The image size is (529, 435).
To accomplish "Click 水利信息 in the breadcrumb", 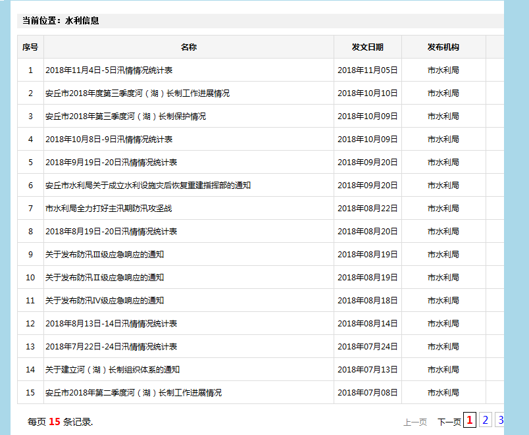I will tap(82, 20).
